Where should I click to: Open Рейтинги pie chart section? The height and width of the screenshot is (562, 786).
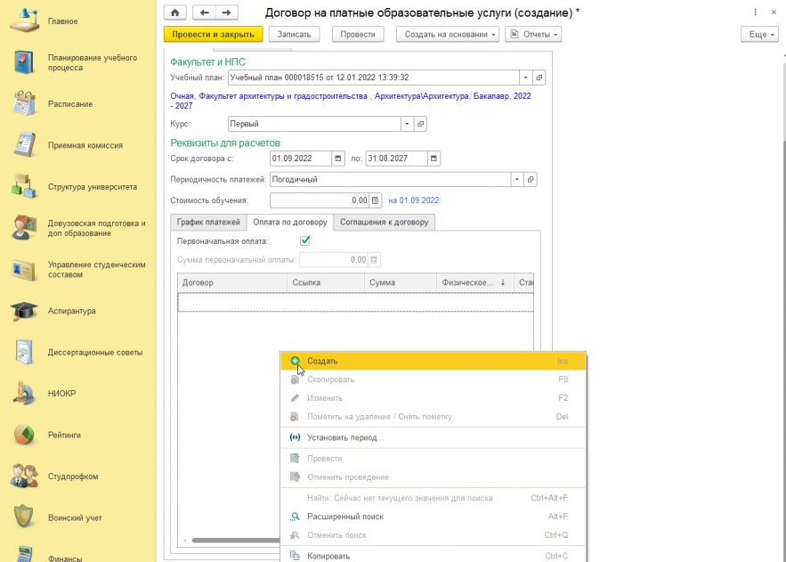pos(24,436)
